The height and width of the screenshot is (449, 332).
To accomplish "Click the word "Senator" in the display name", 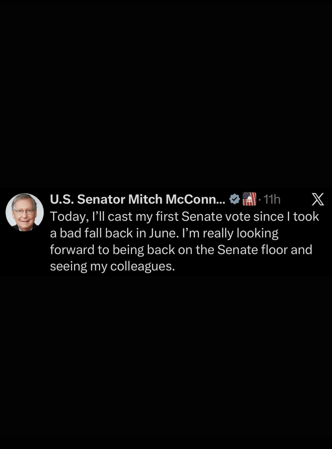I will pyautogui.click(x=101, y=199).
